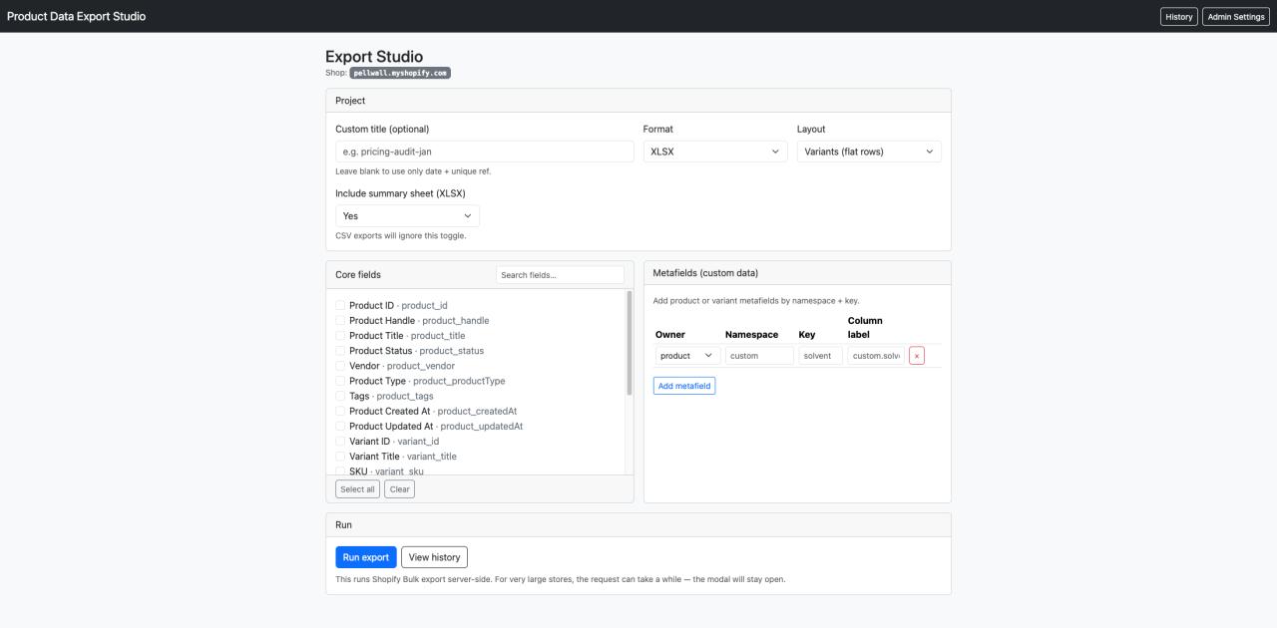Click the Run export button

[x=366, y=557]
